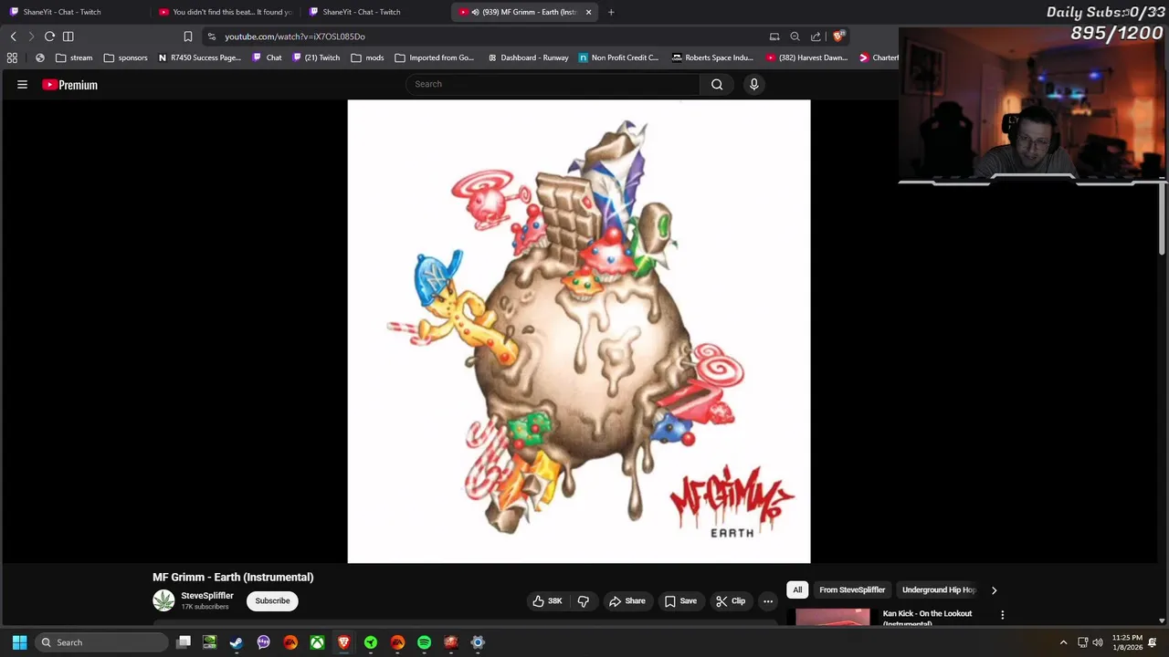Click the Windows taskbar Search box
1169x657 pixels.
tap(103, 642)
